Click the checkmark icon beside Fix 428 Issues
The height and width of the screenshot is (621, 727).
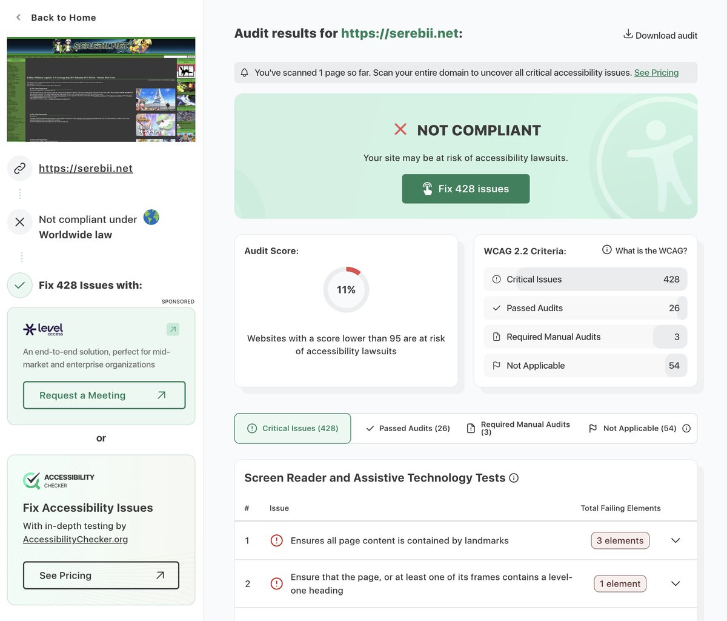pyautogui.click(x=20, y=285)
